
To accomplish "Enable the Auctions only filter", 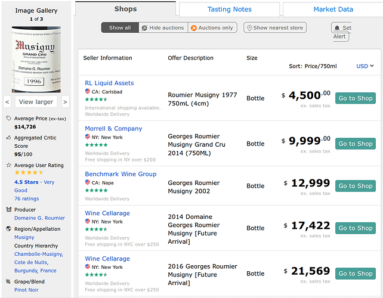I will click(x=212, y=28).
